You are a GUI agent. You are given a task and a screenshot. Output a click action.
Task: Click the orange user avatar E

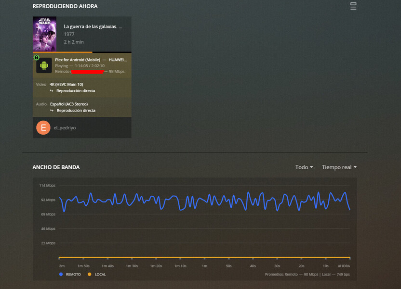pos(43,127)
